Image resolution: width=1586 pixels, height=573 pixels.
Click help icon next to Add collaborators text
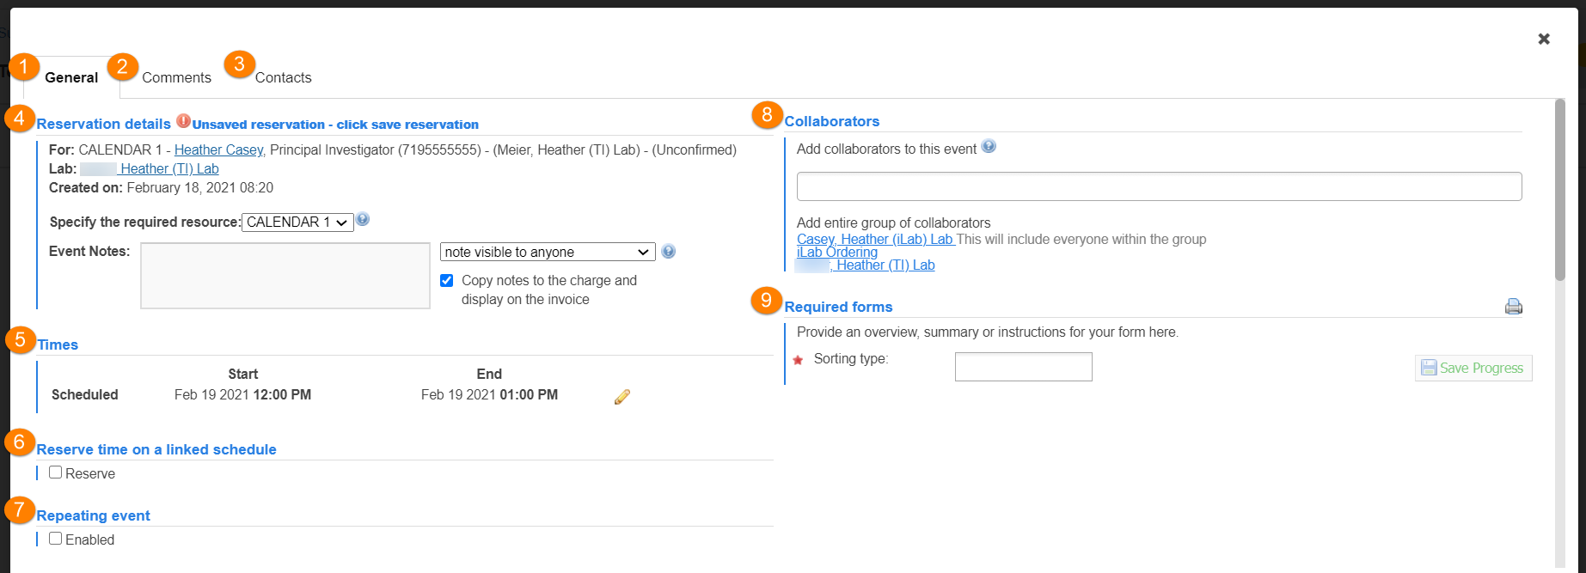click(989, 147)
